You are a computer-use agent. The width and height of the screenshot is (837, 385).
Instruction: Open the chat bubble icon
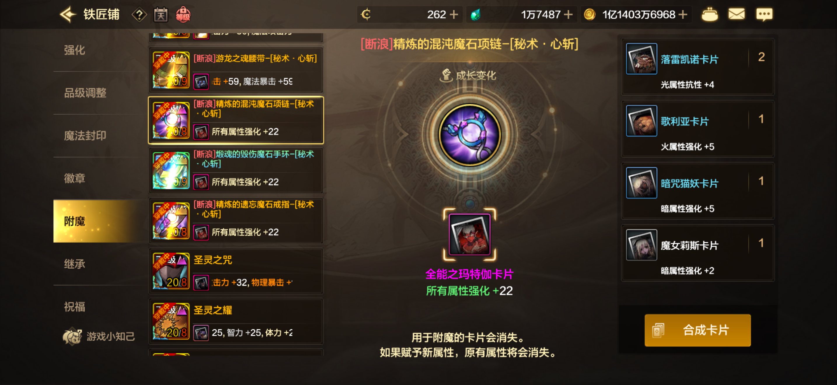[x=764, y=15]
